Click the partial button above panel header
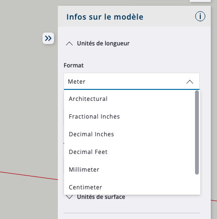 click(200, 1)
